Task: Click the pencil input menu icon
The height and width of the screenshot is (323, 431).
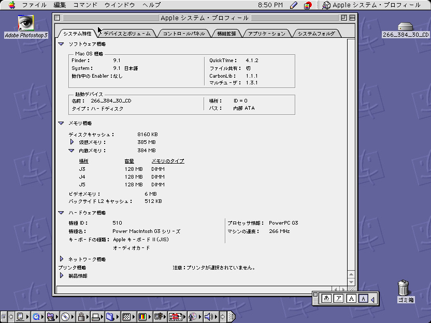Action: click(x=294, y=5)
